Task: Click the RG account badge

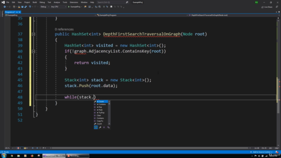Action: click(256, 2)
